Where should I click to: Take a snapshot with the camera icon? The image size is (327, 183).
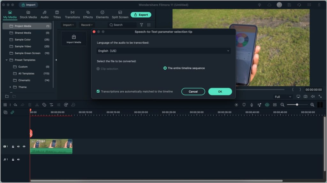[306, 96]
